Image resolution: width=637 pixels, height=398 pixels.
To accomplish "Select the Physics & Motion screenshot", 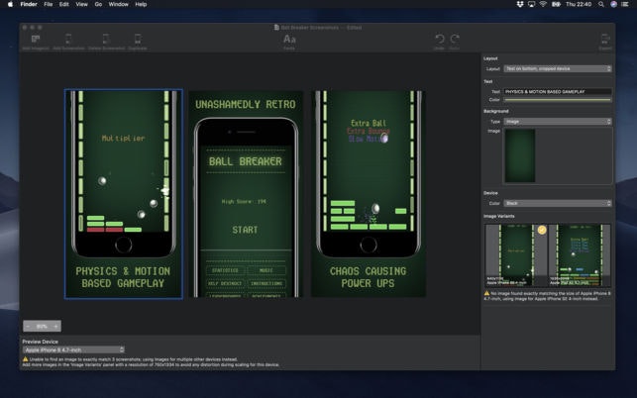I will [x=124, y=194].
